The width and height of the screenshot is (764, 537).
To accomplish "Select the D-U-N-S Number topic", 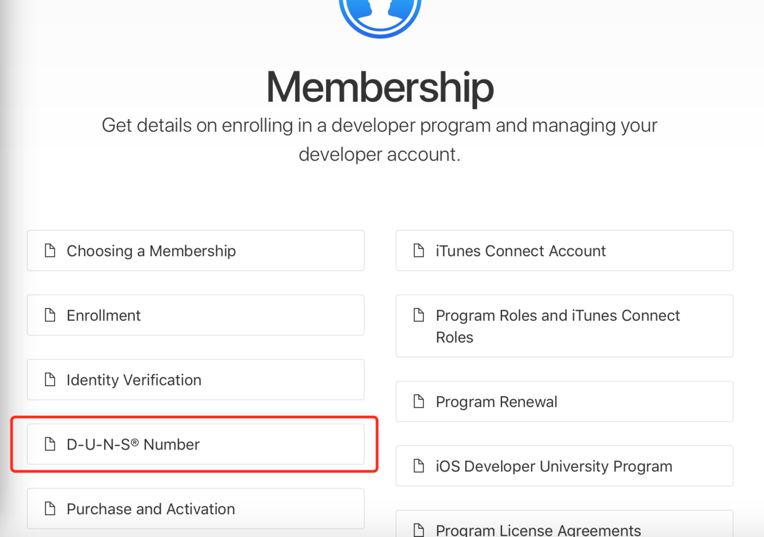I will click(x=133, y=444).
